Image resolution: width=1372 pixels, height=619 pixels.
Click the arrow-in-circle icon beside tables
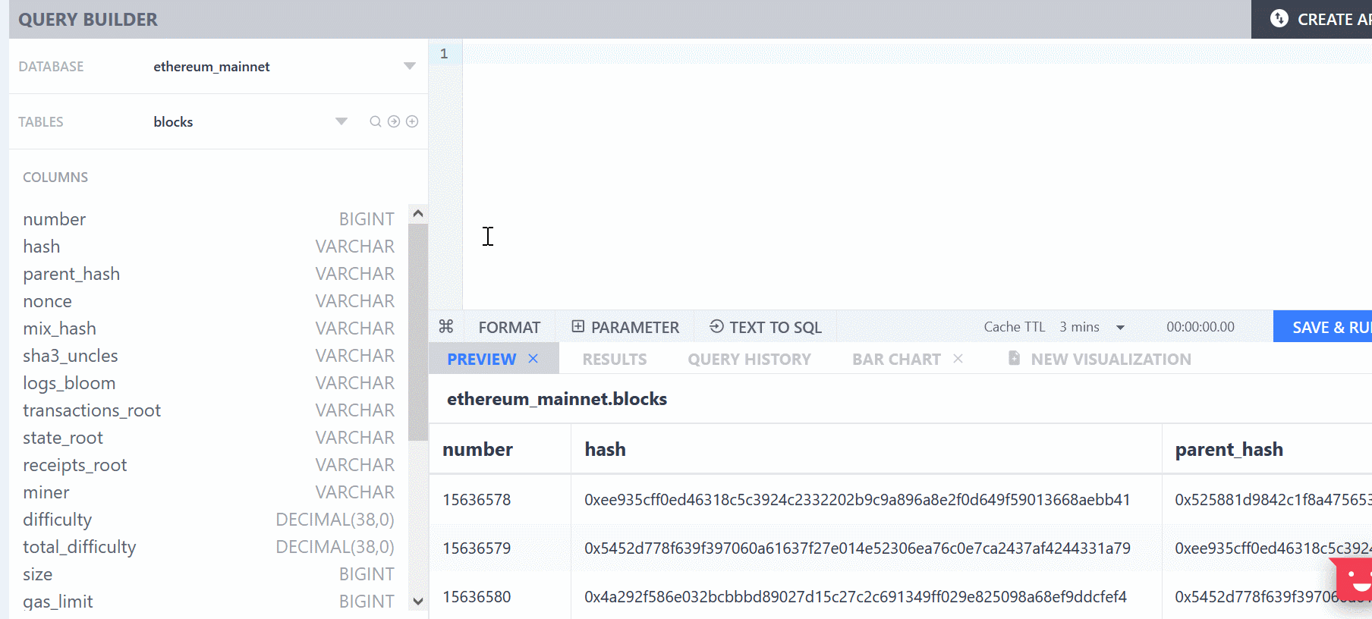(394, 121)
